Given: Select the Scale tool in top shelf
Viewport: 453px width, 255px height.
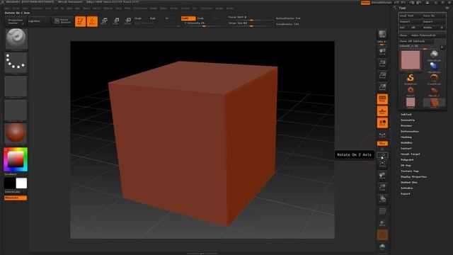Looking at the screenshot, I should coord(116,21).
